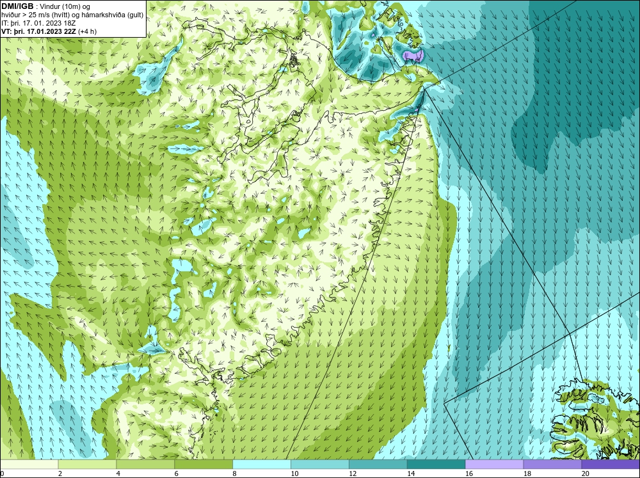Click the 8–10 m/s light cyan legend swatch
Image resolution: width=640 pixels, height=478 pixels.
262,465
